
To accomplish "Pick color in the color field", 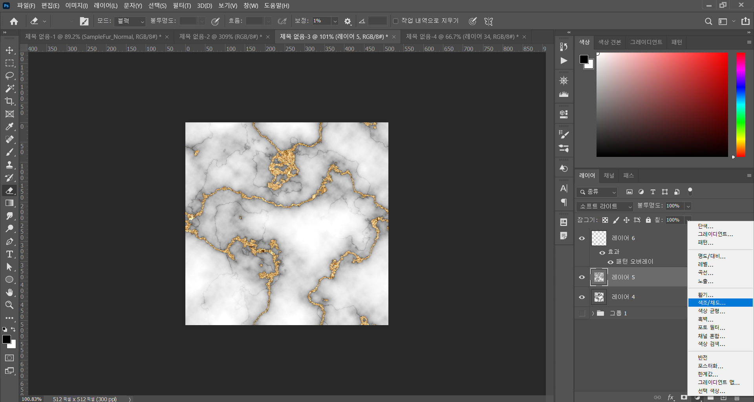I will [x=662, y=105].
